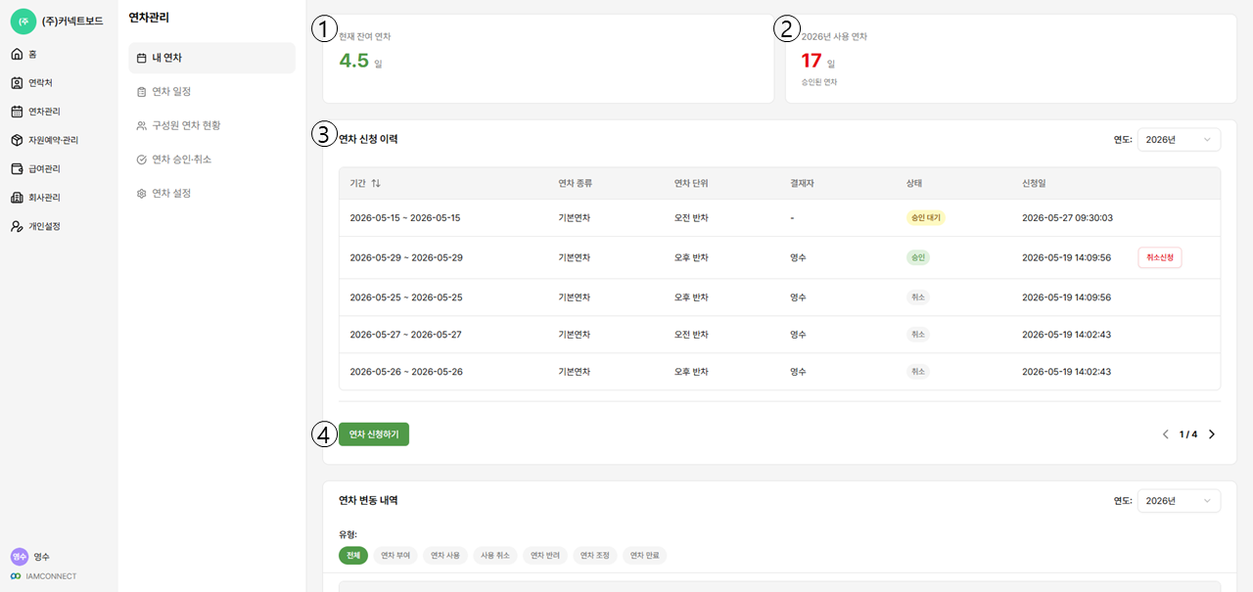
Task: Click the 연차 변동 내역 heading
Action: point(368,500)
